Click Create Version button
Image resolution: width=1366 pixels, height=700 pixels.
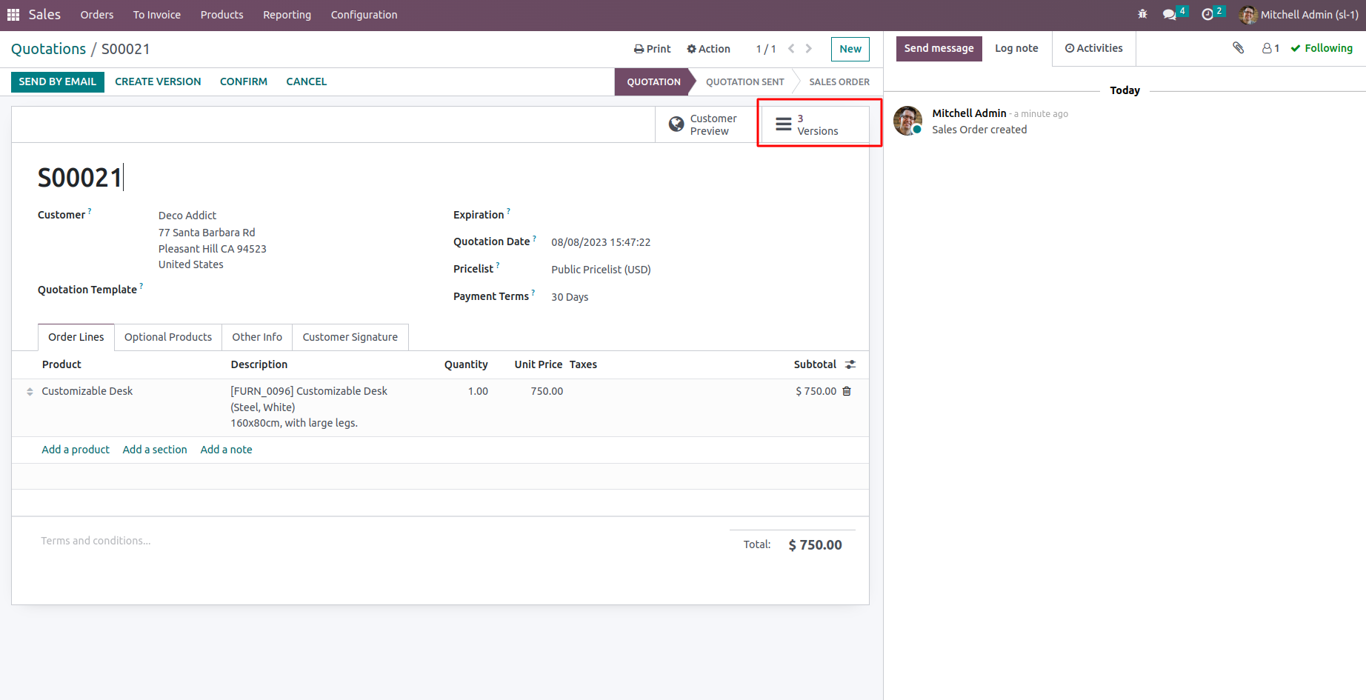pos(158,81)
